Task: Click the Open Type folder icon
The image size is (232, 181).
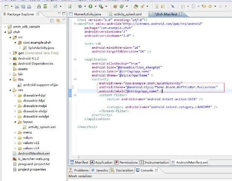Action: (x=136, y=6)
